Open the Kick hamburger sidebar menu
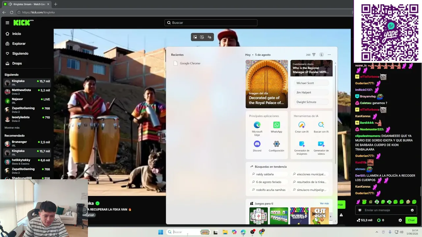The height and width of the screenshot is (237, 422). (7, 23)
